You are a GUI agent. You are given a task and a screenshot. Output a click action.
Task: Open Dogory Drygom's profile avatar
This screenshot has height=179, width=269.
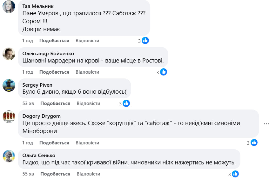[9, 116]
